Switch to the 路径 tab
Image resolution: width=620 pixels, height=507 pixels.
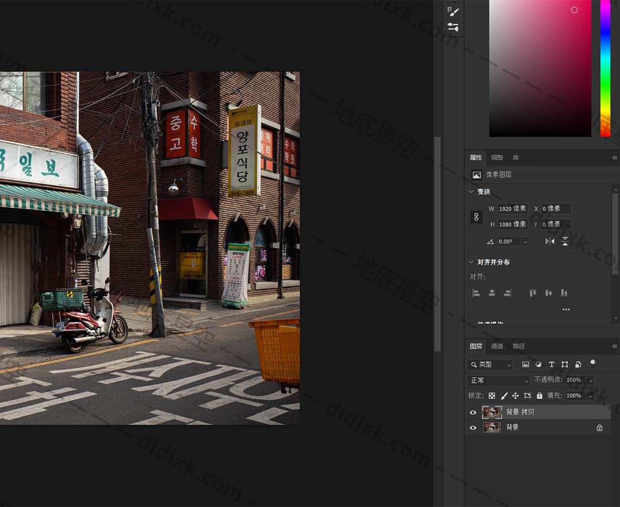pyautogui.click(x=518, y=346)
